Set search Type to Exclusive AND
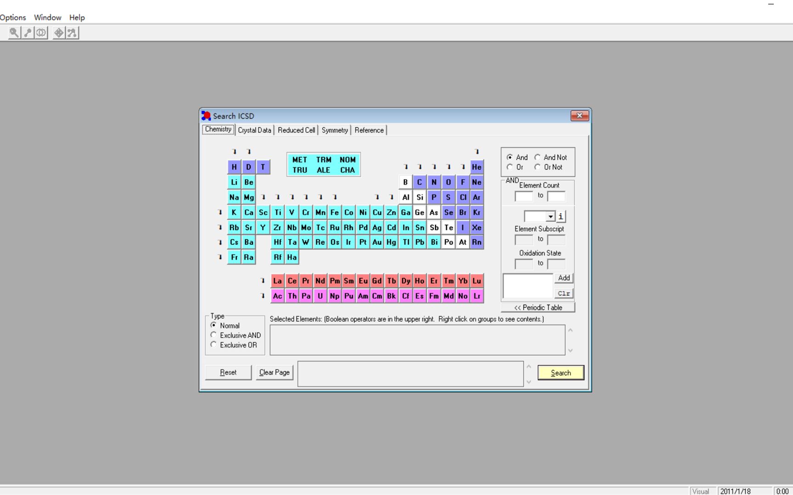This screenshot has width=793, height=495. coord(236,335)
